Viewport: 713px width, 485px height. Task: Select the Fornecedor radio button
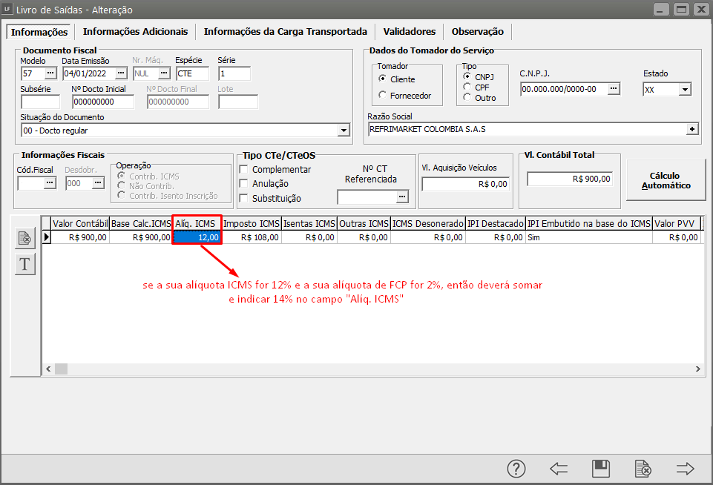pos(383,95)
